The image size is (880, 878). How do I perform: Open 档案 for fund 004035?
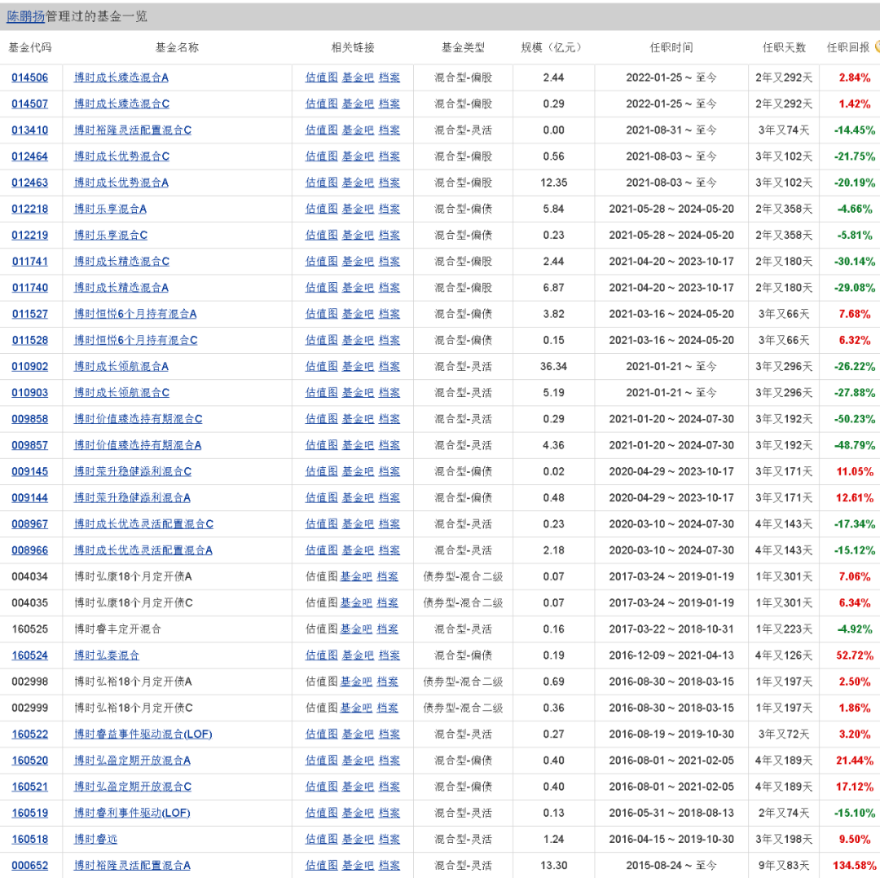[387, 603]
